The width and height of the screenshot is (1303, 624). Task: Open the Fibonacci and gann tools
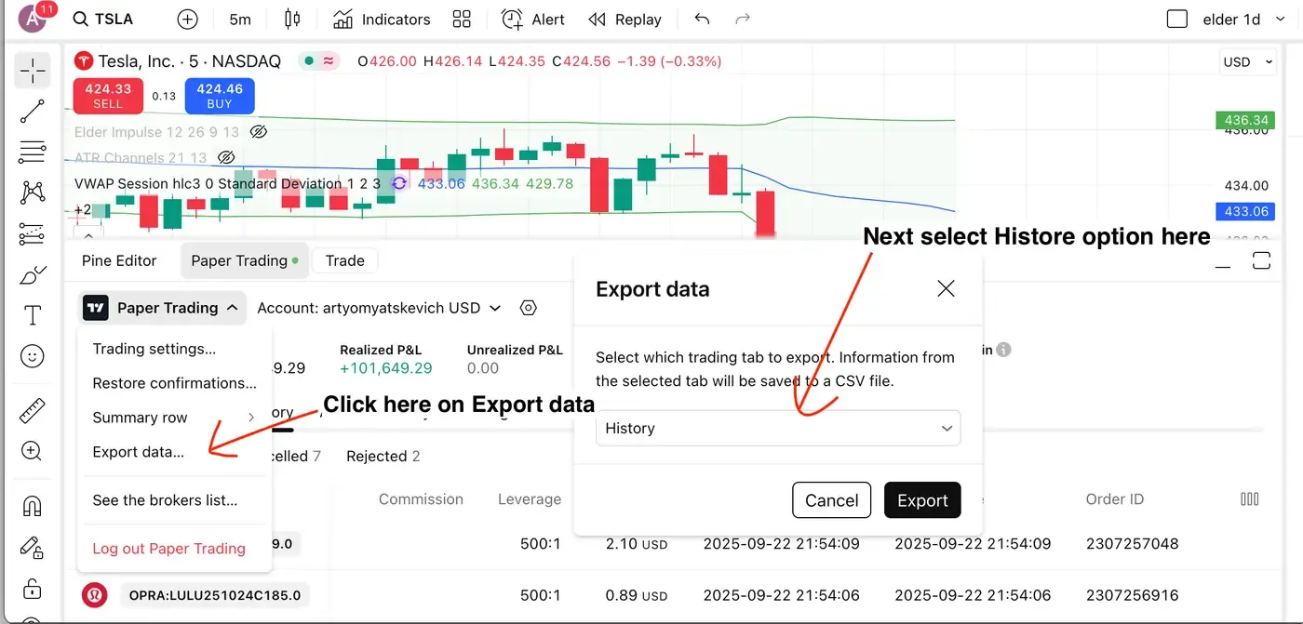[33, 152]
